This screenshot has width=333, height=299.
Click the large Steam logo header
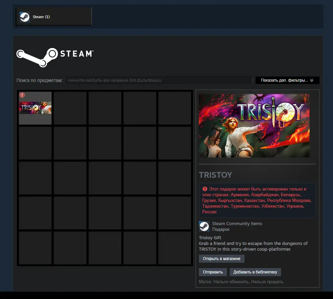[x=55, y=57]
